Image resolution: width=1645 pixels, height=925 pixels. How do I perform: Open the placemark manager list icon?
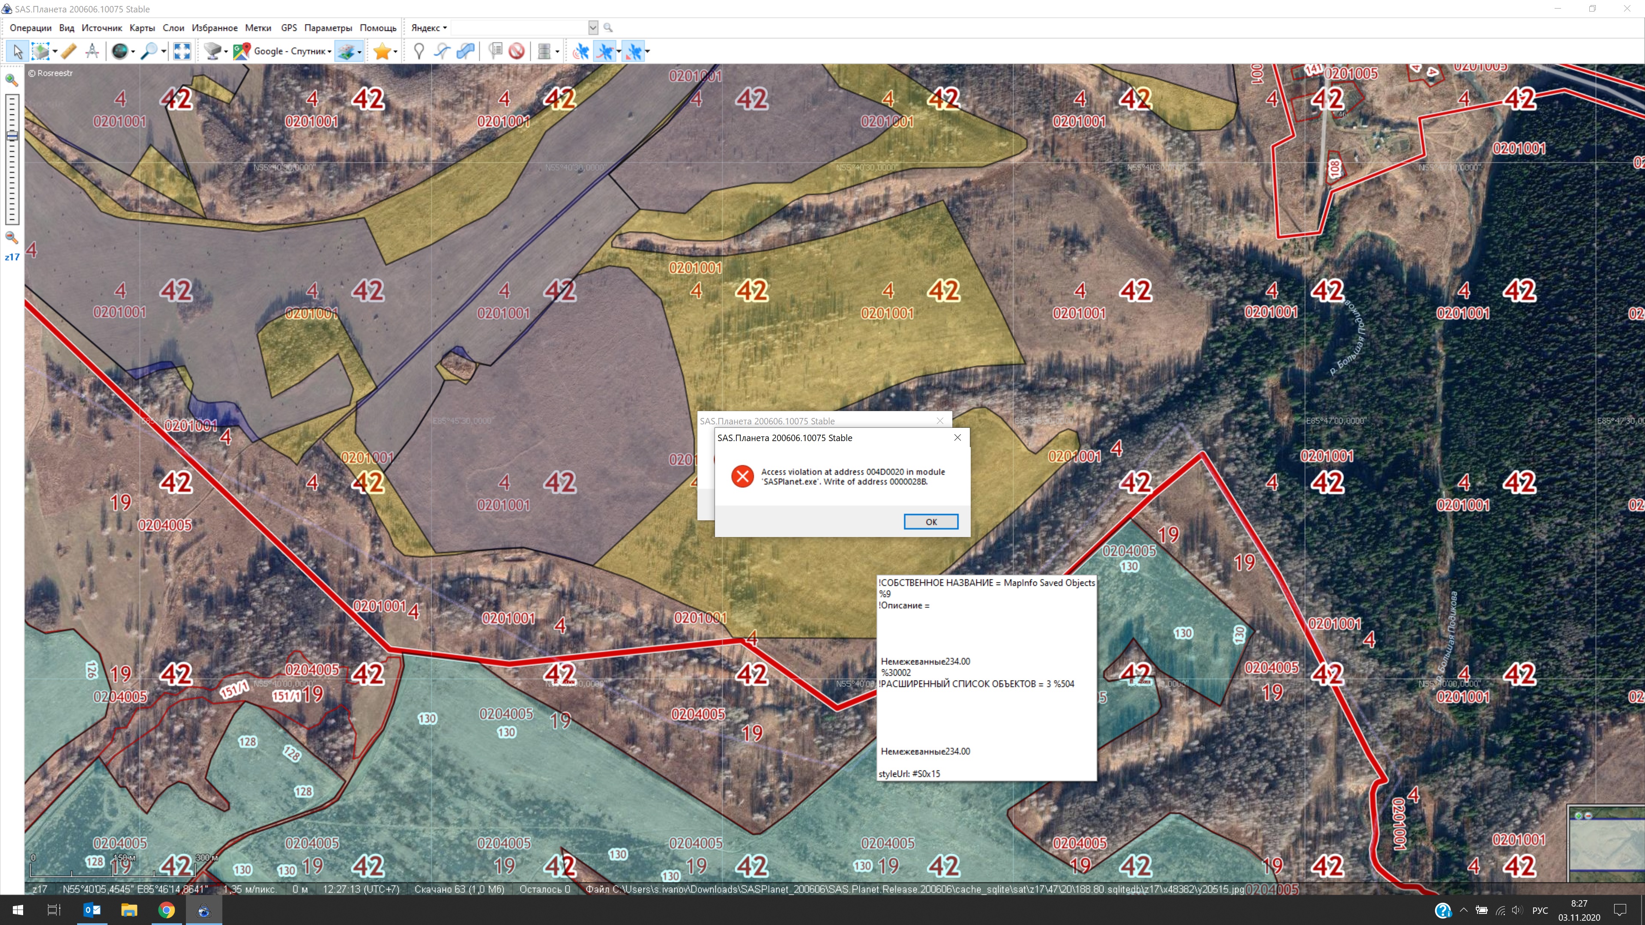[x=496, y=51]
